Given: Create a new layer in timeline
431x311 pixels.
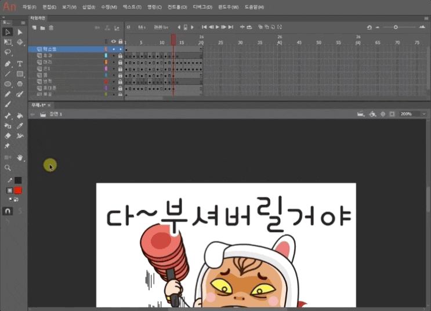Looking at the screenshot, I should [x=34, y=28].
